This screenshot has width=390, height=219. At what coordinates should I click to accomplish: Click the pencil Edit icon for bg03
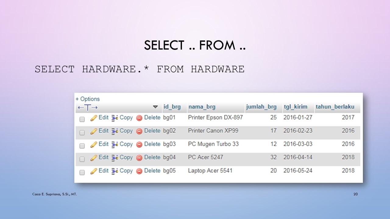point(94,145)
